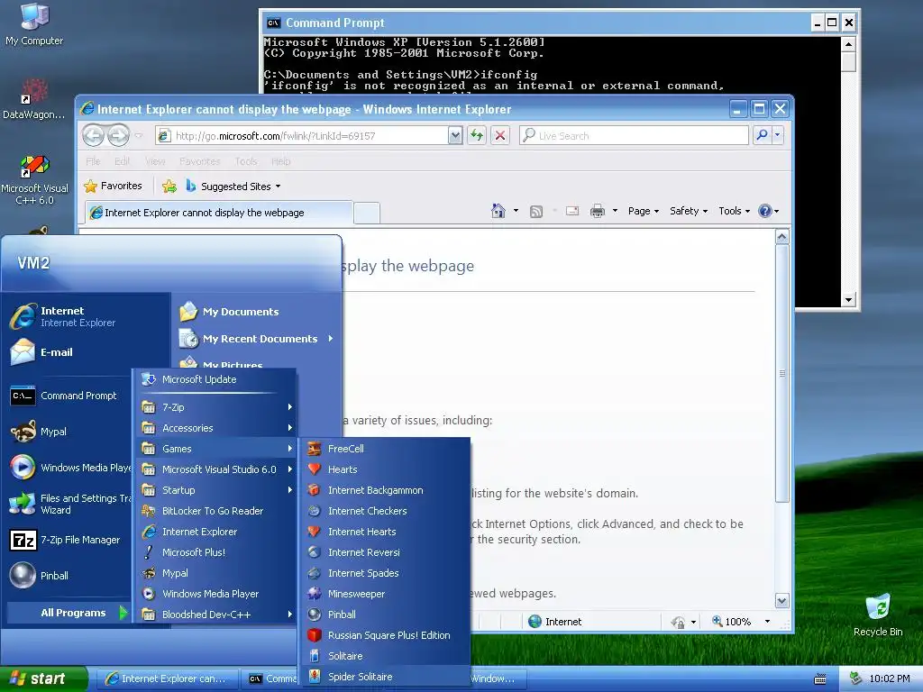The width and height of the screenshot is (923, 692).
Task: Expand the Accessories programs folder
Action: (x=216, y=428)
